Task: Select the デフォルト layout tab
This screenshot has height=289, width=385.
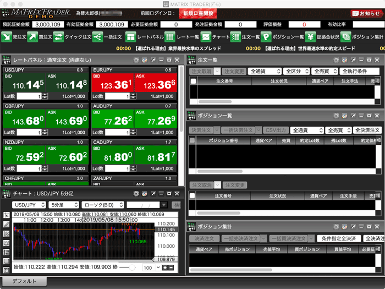Action: [x=24, y=281]
